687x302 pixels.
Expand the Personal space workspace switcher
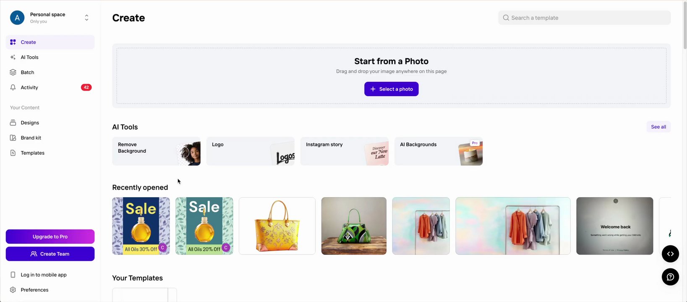click(x=86, y=18)
